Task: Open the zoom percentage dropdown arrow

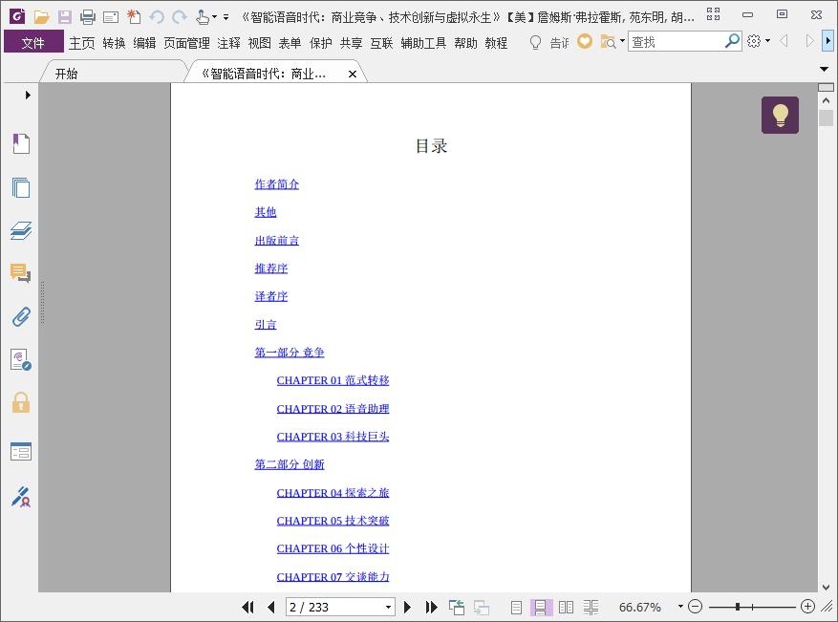Action: coord(680,607)
